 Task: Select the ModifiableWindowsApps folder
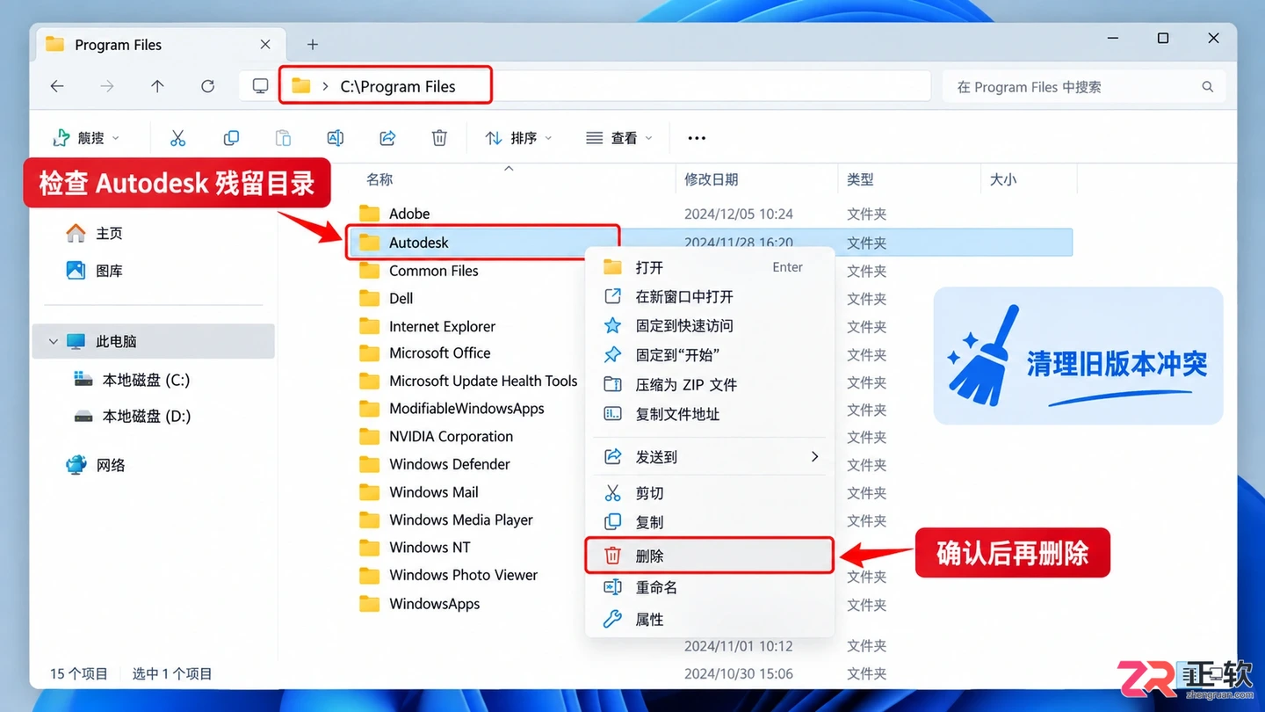pyautogui.click(x=452, y=409)
